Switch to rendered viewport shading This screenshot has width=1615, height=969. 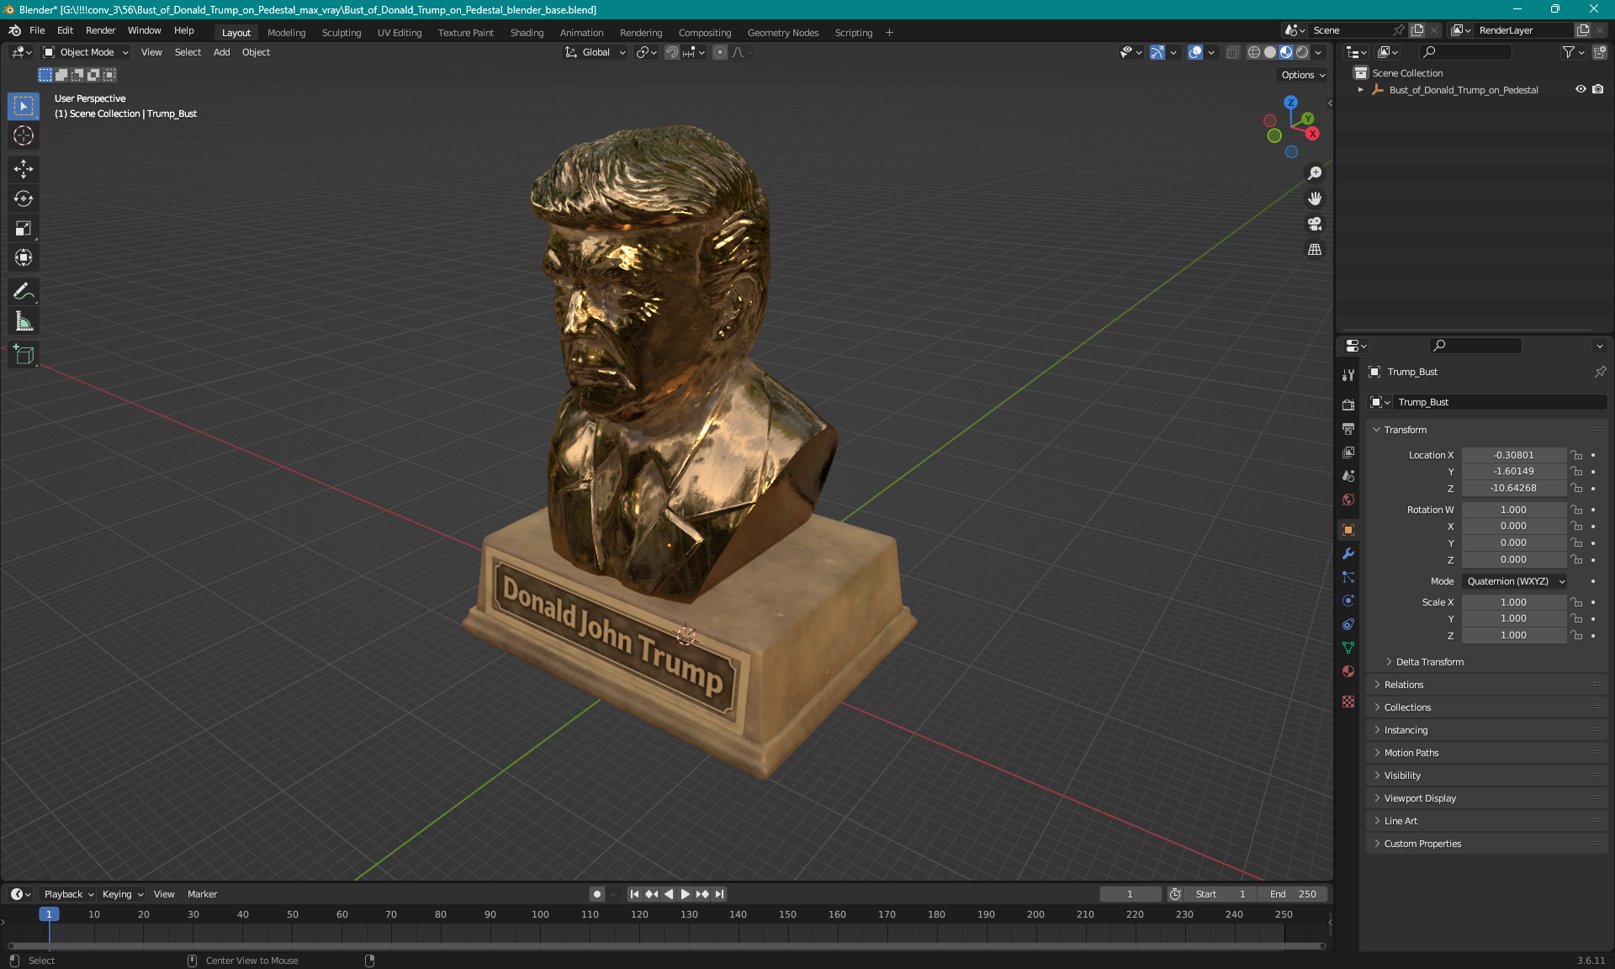click(x=1302, y=52)
